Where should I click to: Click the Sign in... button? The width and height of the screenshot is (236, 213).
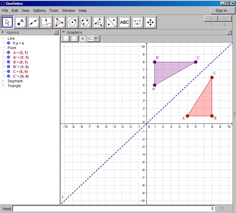223,11
